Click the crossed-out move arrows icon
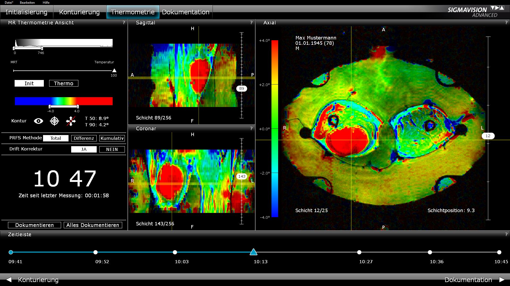The image size is (510, 286). click(x=71, y=121)
